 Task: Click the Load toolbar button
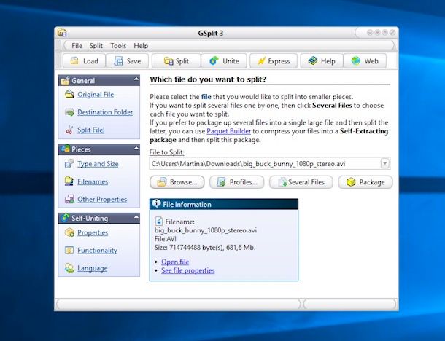tap(84, 61)
